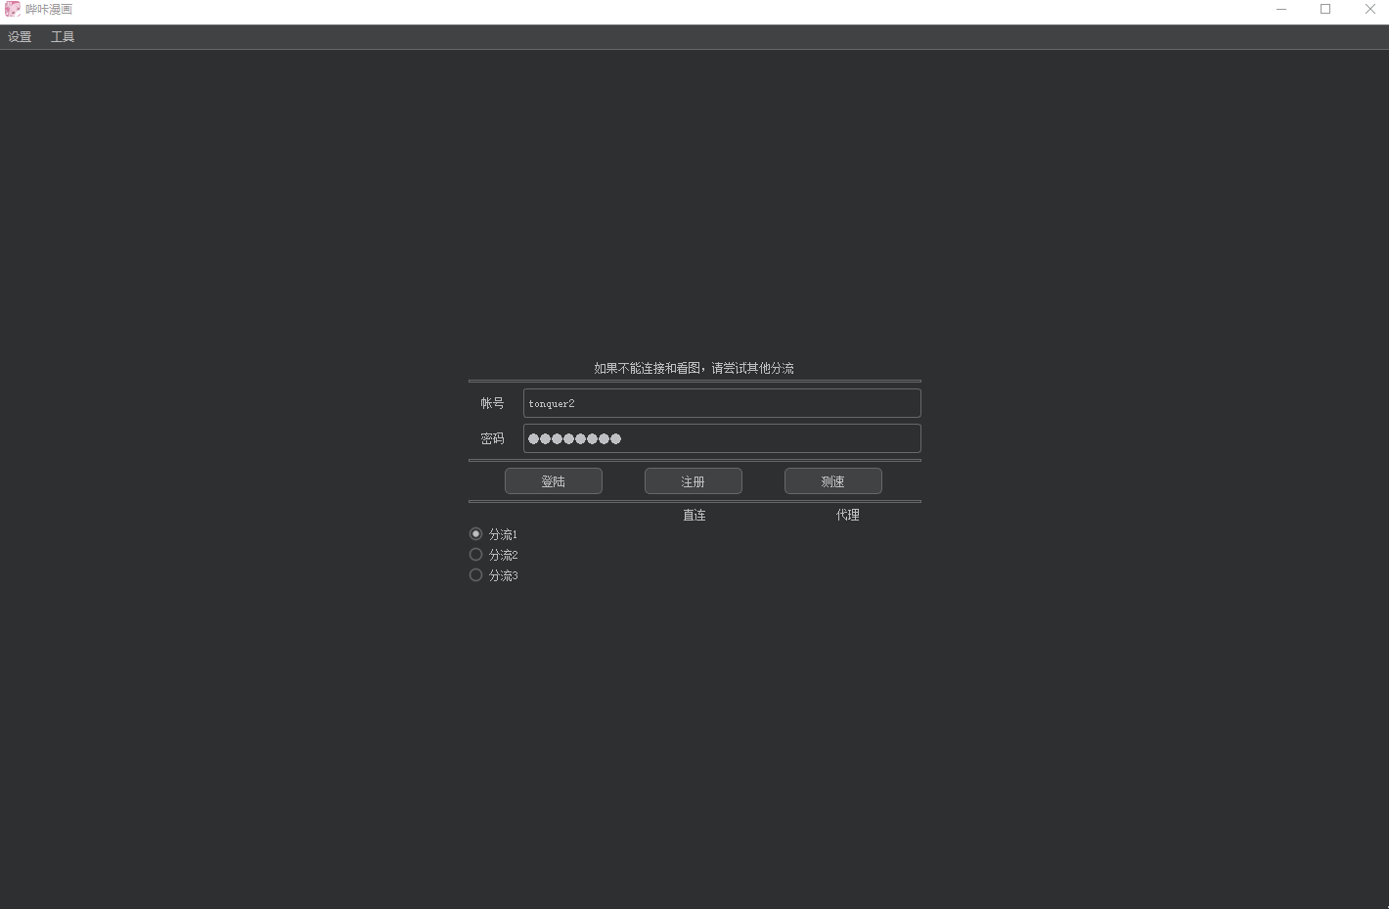This screenshot has width=1389, height=909.
Task: Select the 分流3 radio option
Action: click(493, 575)
